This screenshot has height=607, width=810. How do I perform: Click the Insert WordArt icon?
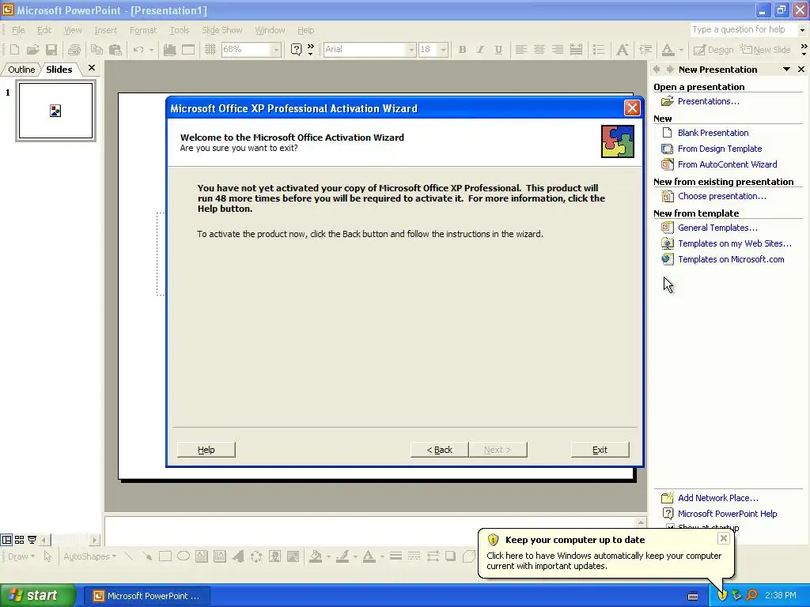(x=238, y=556)
